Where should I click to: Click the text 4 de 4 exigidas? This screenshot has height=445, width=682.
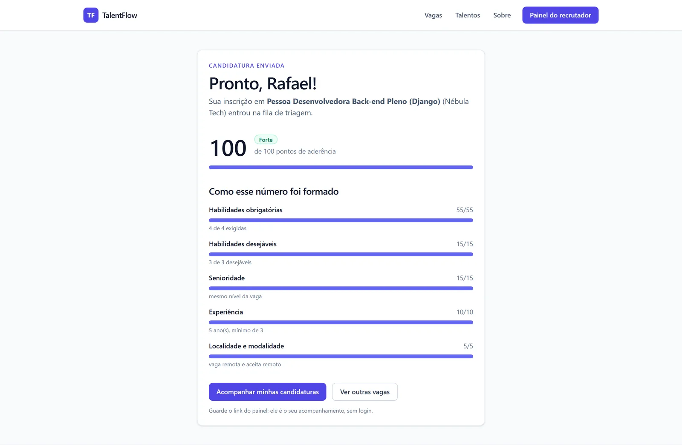click(x=228, y=228)
